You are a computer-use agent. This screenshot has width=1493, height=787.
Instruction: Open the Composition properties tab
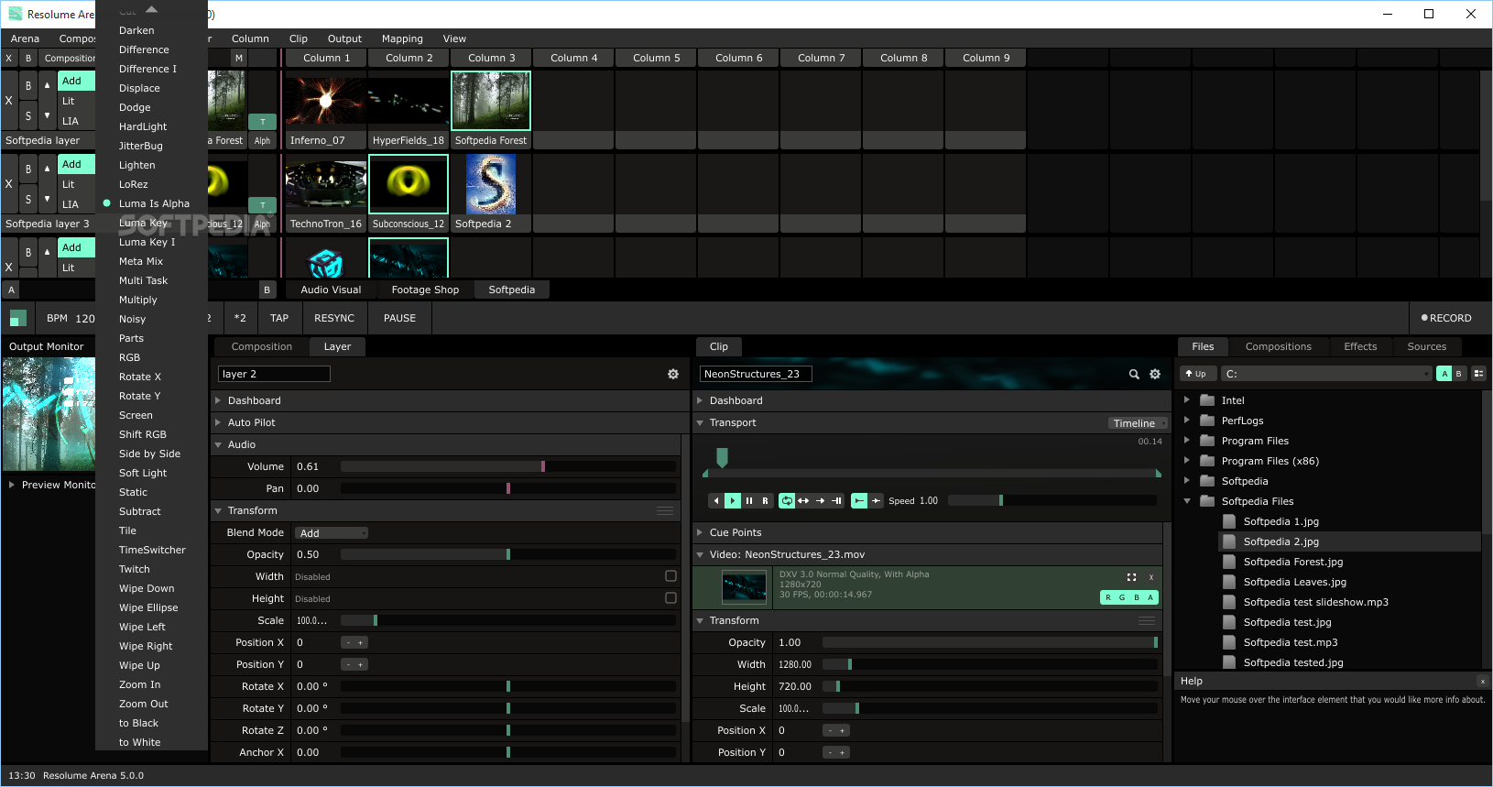(x=262, y=346)
